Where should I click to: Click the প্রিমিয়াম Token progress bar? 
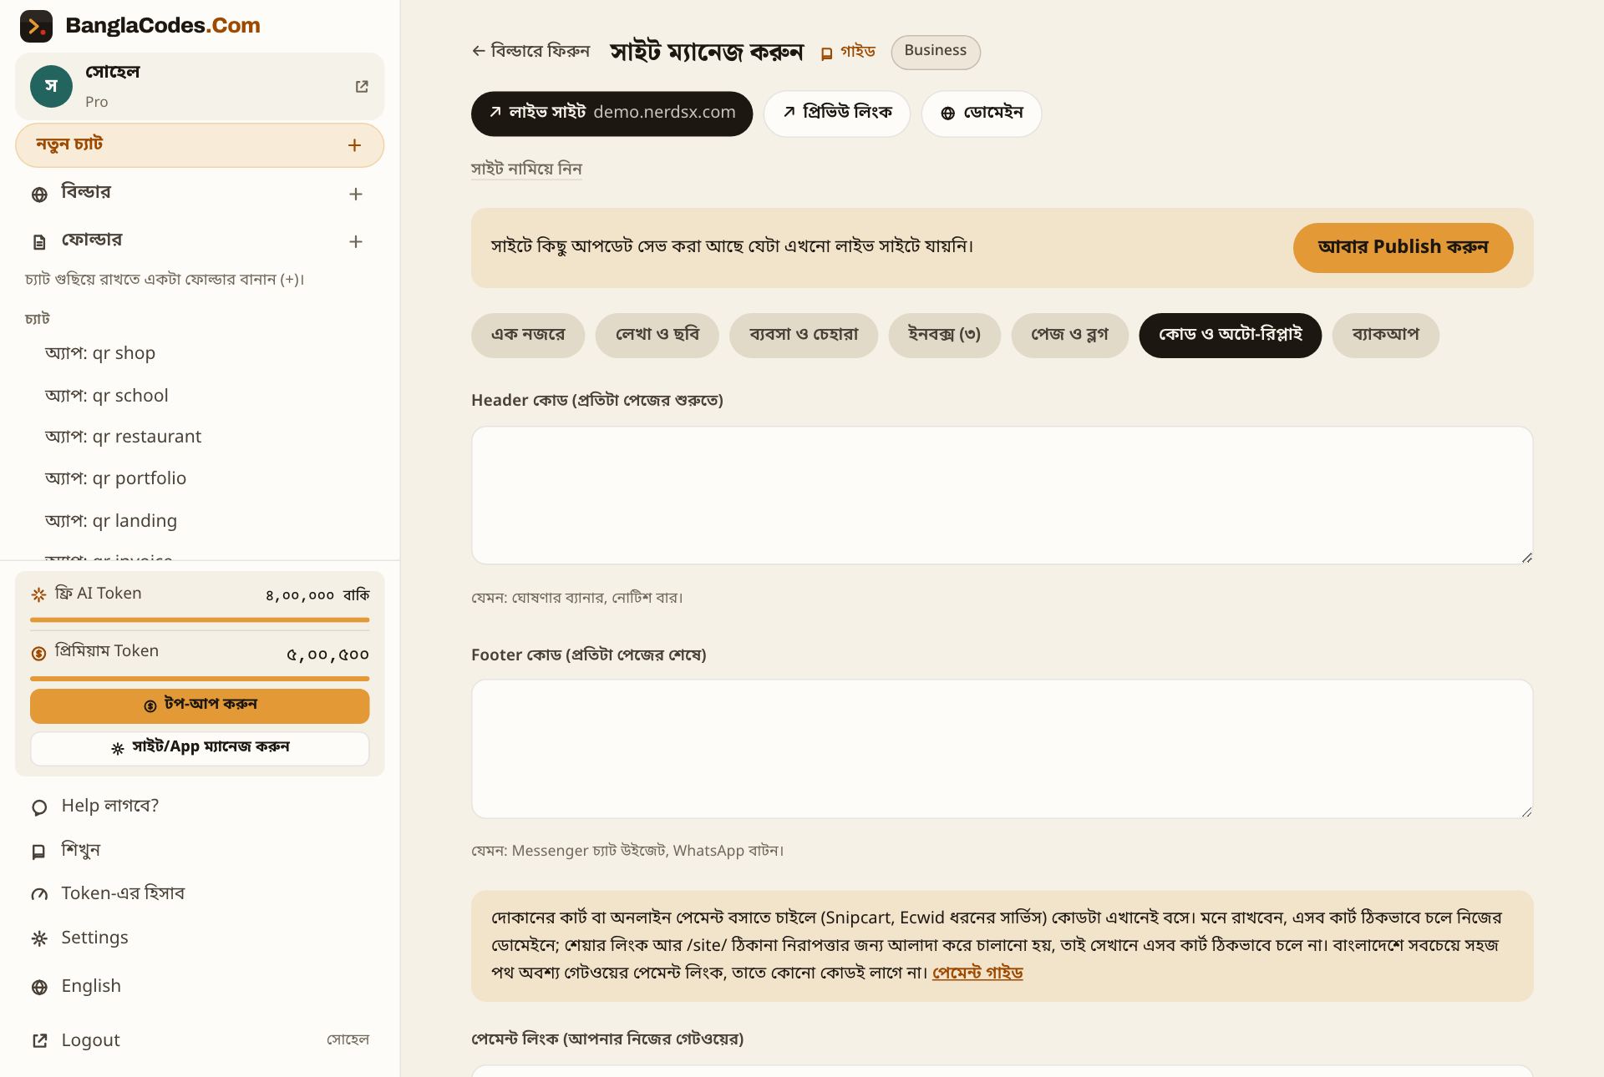tap(200, 678)
